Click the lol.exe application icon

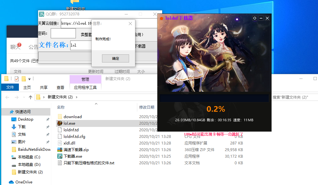[60, 123]
